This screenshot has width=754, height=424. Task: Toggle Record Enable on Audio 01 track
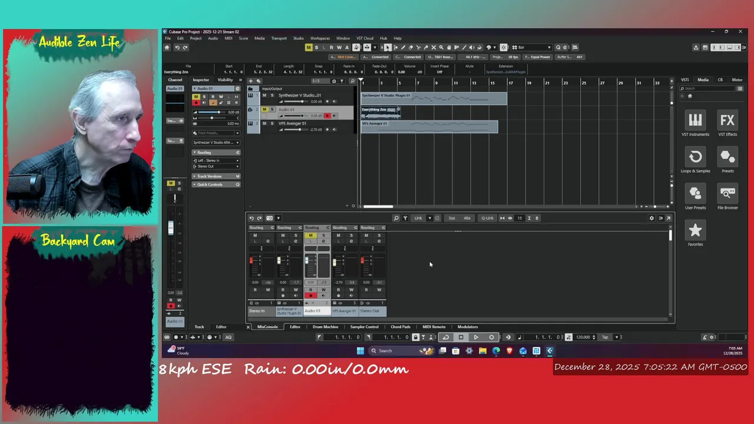coord(328,116)
